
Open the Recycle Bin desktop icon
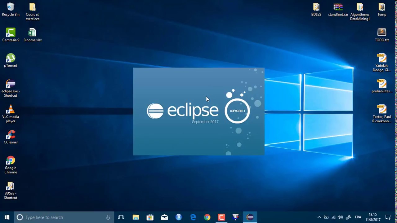pyautogui.click(x=11, y=10)
